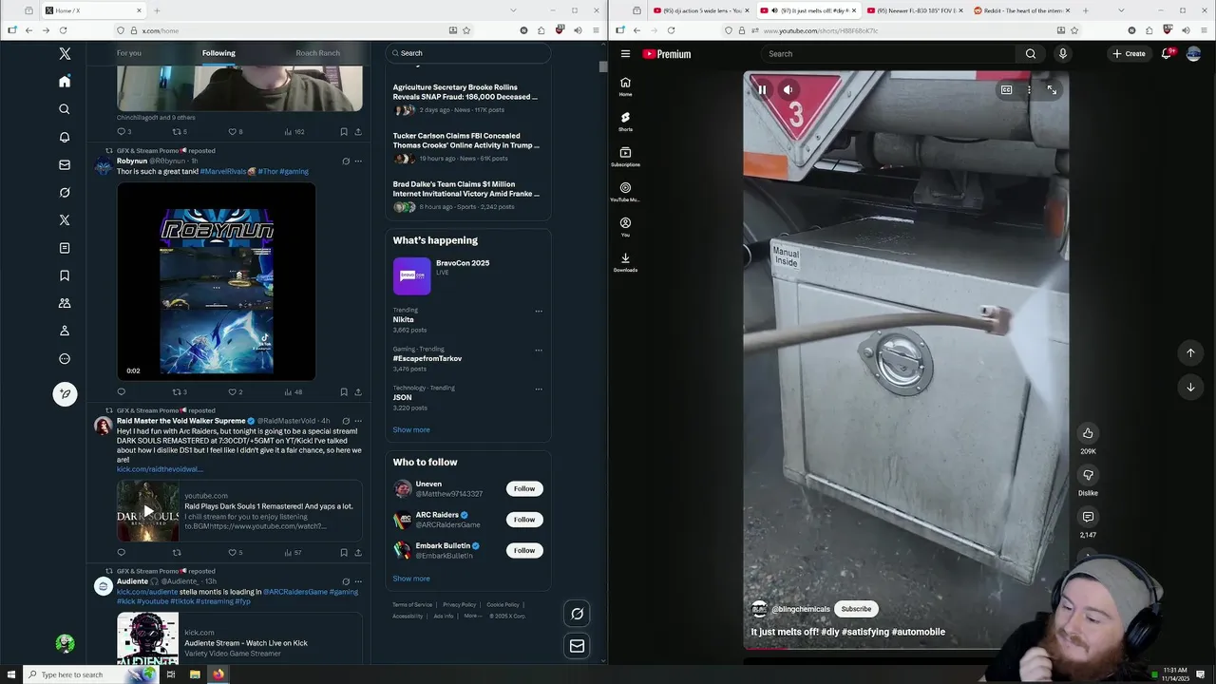This screenshot has height=684, width=1216.
Task: Open Explore magnifier icon in X sidebar
Action: [65, 109]
